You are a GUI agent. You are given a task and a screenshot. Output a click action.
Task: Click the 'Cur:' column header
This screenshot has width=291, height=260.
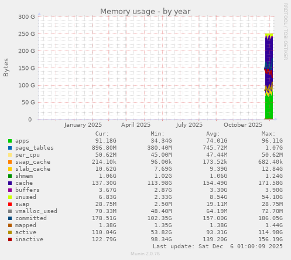click(x=102, y=134)
